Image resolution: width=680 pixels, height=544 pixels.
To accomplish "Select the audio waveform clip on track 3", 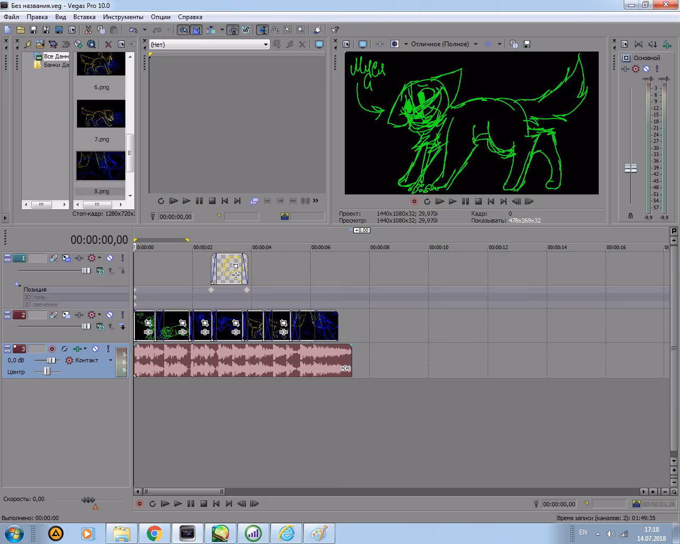I will click(x=243, y=360).
